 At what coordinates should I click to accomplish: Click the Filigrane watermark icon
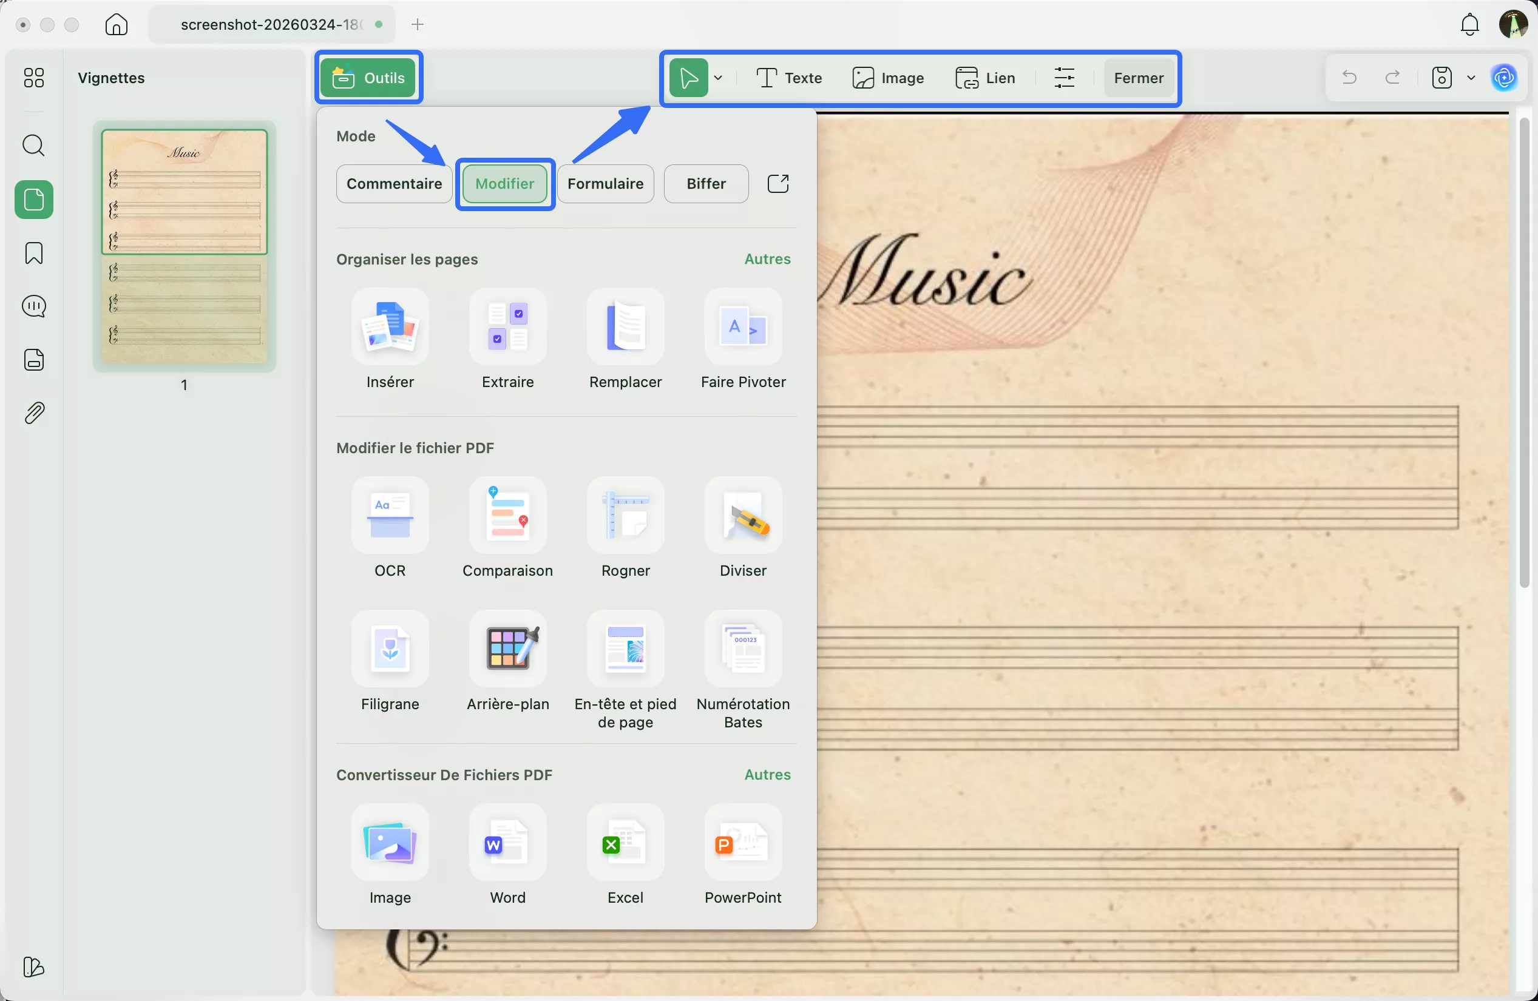click(390, 649)
